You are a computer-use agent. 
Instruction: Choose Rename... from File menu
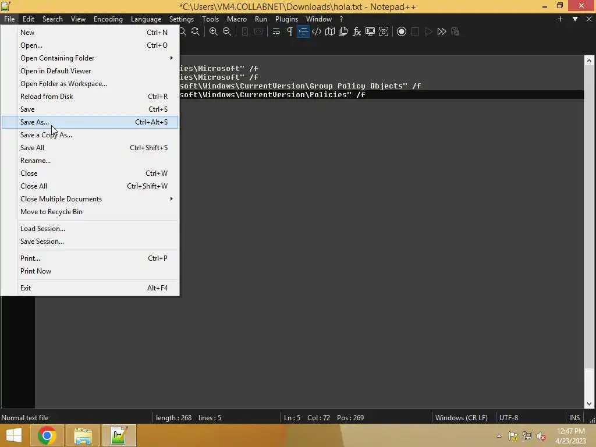coord(90,161)
